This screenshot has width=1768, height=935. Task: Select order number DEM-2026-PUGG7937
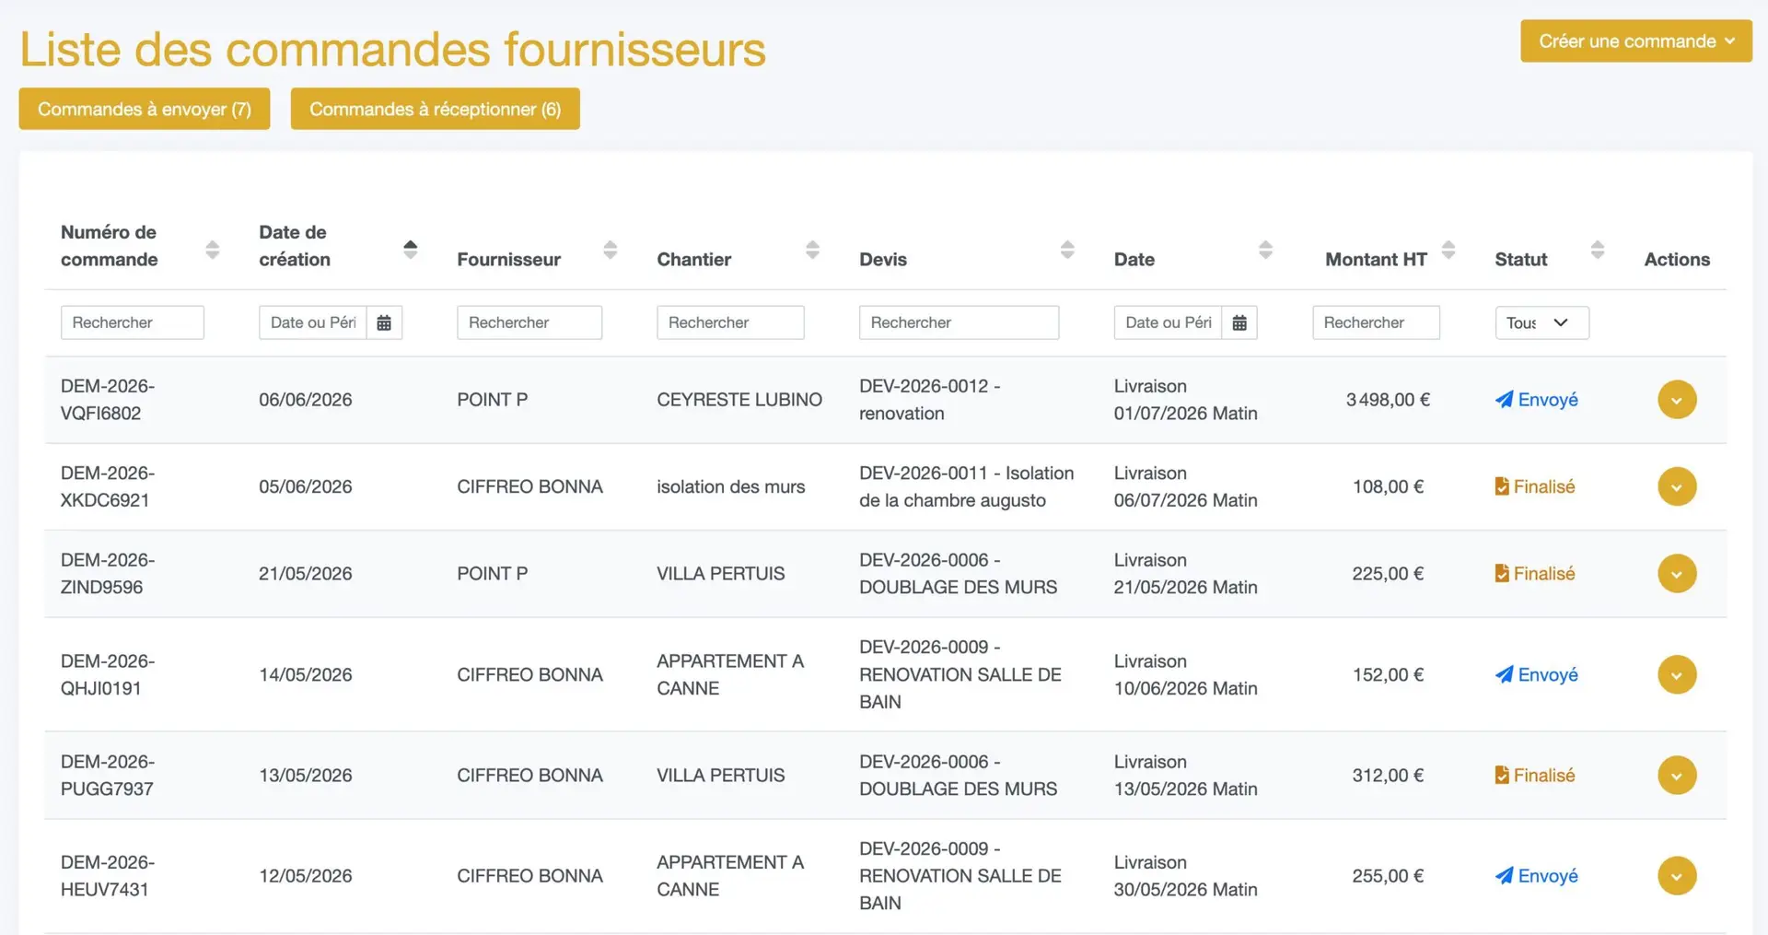tap(108, 775)
